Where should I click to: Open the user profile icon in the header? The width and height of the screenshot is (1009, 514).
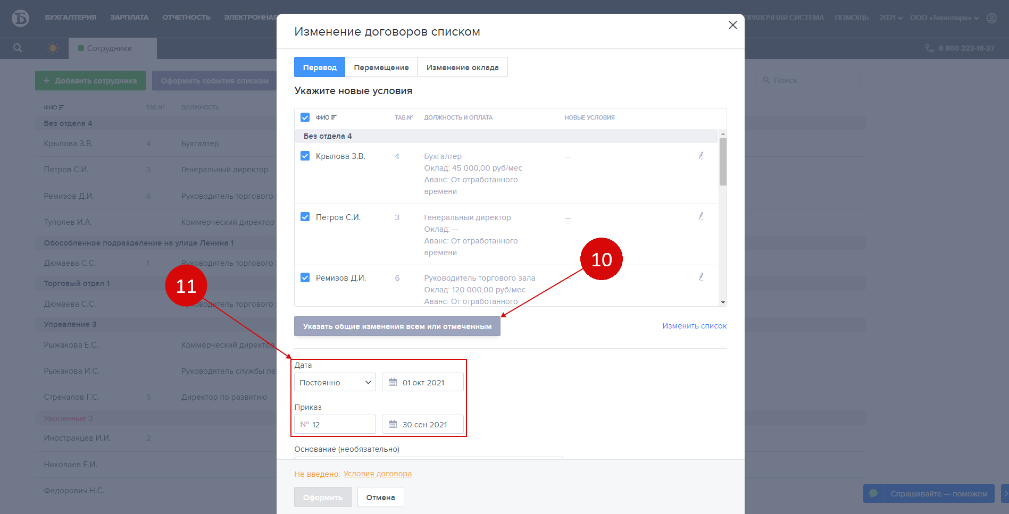click(991, 18)
